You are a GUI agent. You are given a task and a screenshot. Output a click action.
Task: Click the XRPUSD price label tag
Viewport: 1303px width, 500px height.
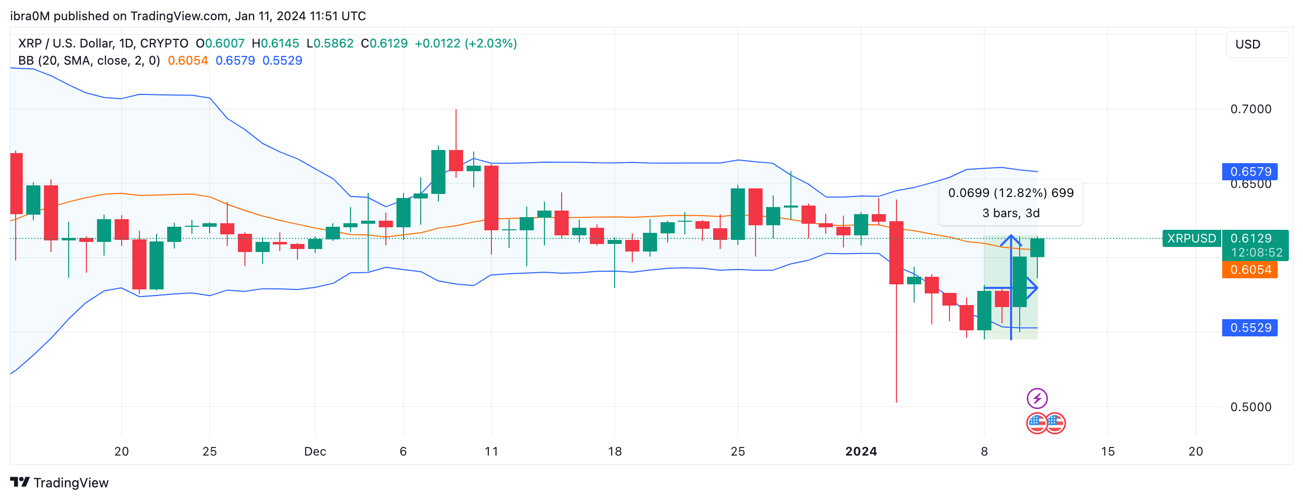(x=1191, y=238)
